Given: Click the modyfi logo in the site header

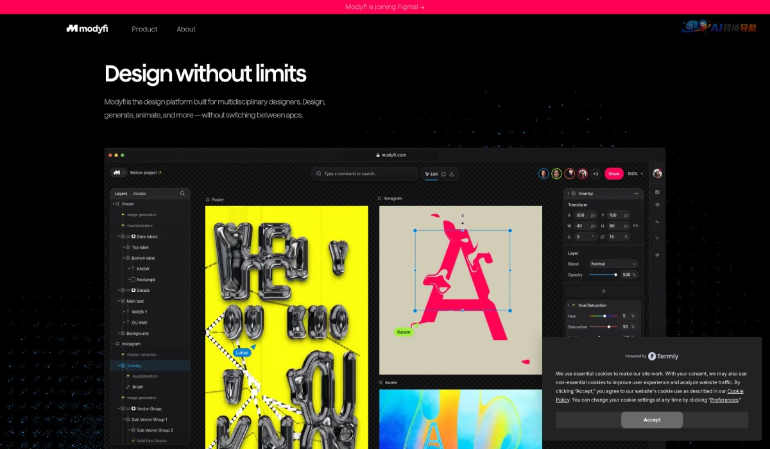Looking at the screenshot, I should [x=87, y=29].
